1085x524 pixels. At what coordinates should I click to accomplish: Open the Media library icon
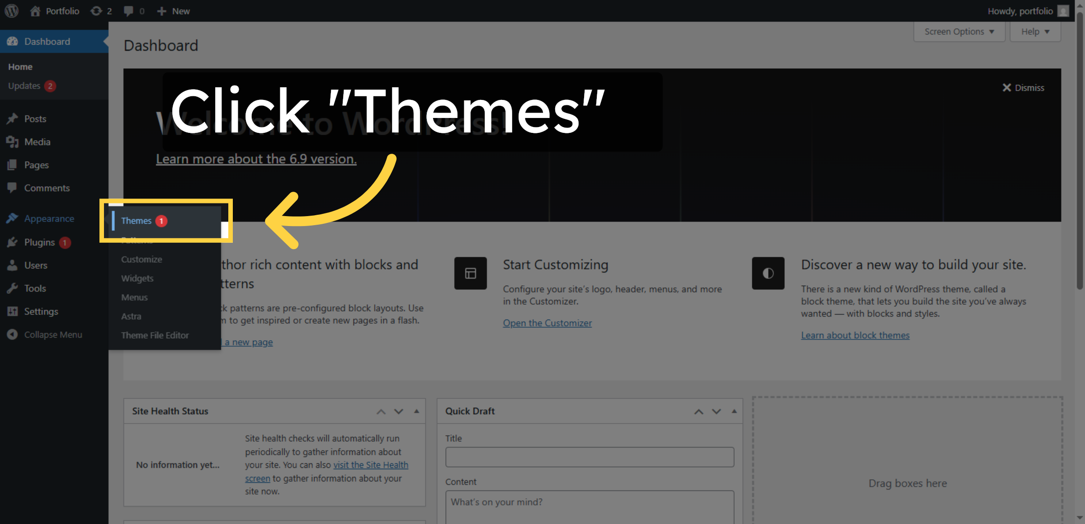tap(13, 142)
